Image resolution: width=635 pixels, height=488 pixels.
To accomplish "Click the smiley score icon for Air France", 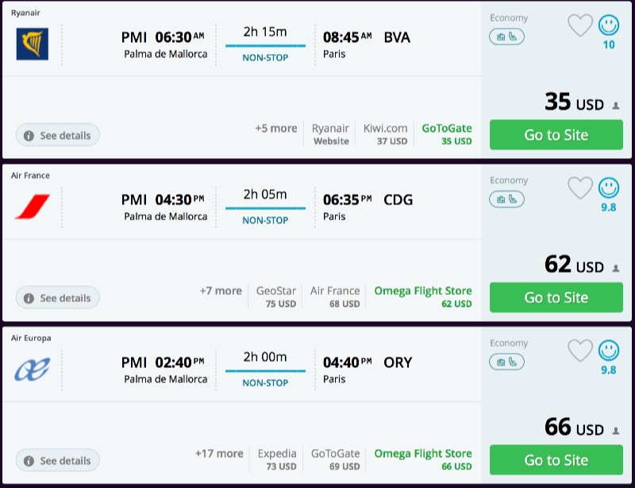I will coord(609,188).
